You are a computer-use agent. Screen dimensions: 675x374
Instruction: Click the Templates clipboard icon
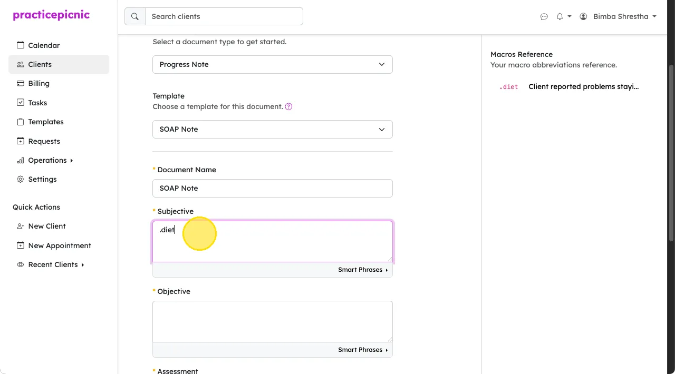[x=21, y=122]
